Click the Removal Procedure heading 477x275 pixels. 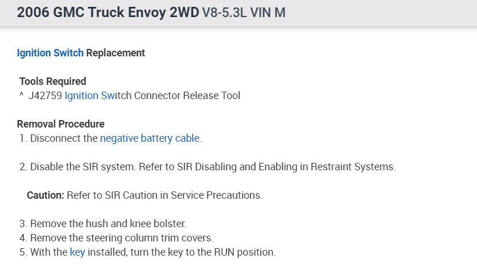(60, 124)
